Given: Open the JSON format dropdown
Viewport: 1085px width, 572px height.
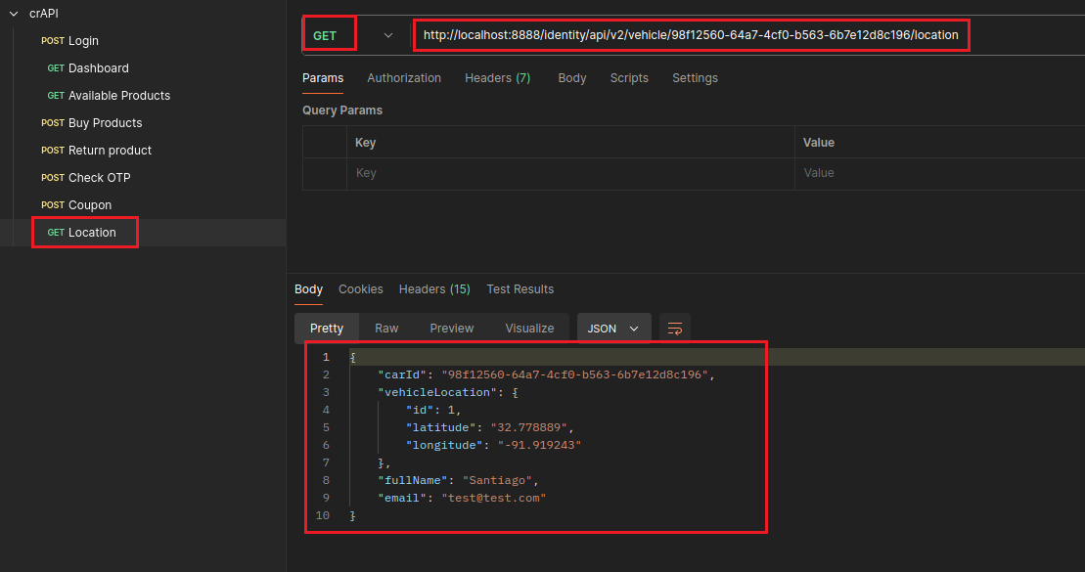Looking at the screenshot, I should (x=613, y=329).
